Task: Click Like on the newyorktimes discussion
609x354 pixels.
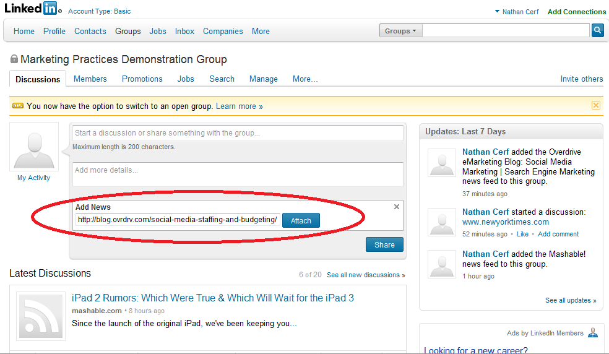Action: 522,234
